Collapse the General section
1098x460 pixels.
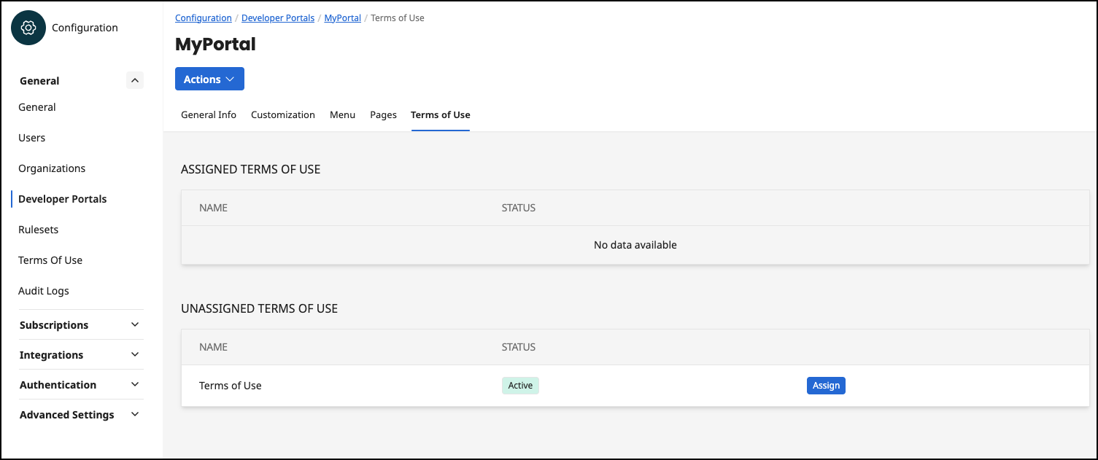pyautogui.click(x=134, y=80)
